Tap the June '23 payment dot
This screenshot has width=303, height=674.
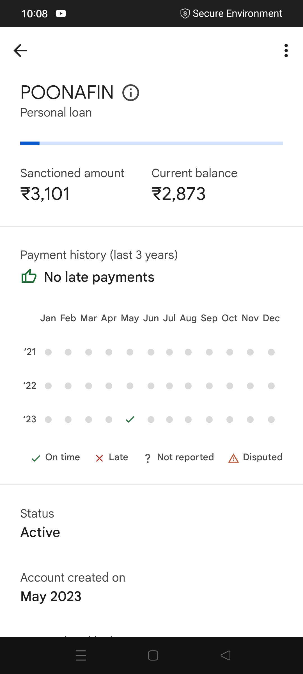(x=151, y=420)
